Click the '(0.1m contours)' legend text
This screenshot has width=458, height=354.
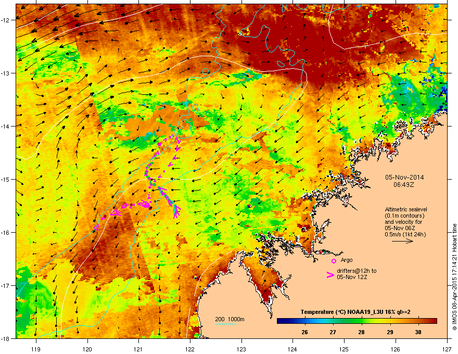[x=404, y=216]
